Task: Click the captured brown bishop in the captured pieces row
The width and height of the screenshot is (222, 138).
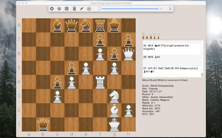Action: [x=147, y=37]
